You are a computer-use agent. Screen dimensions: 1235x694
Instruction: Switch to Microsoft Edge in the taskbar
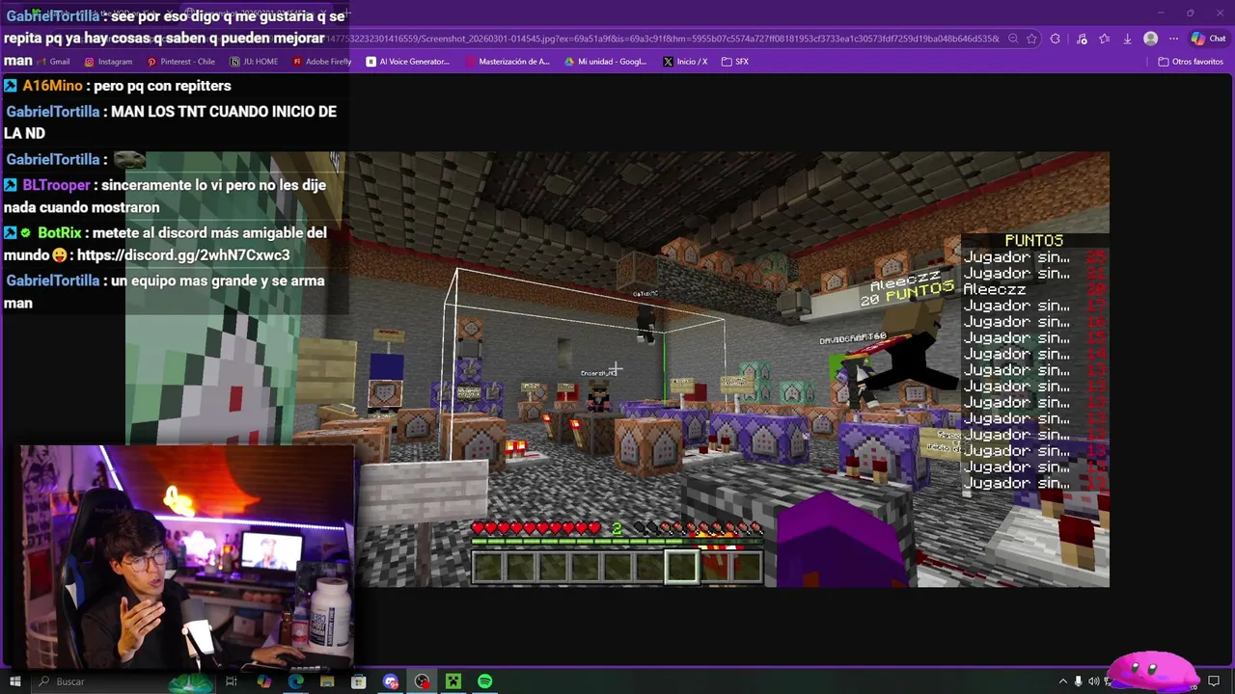coord(295,681)
